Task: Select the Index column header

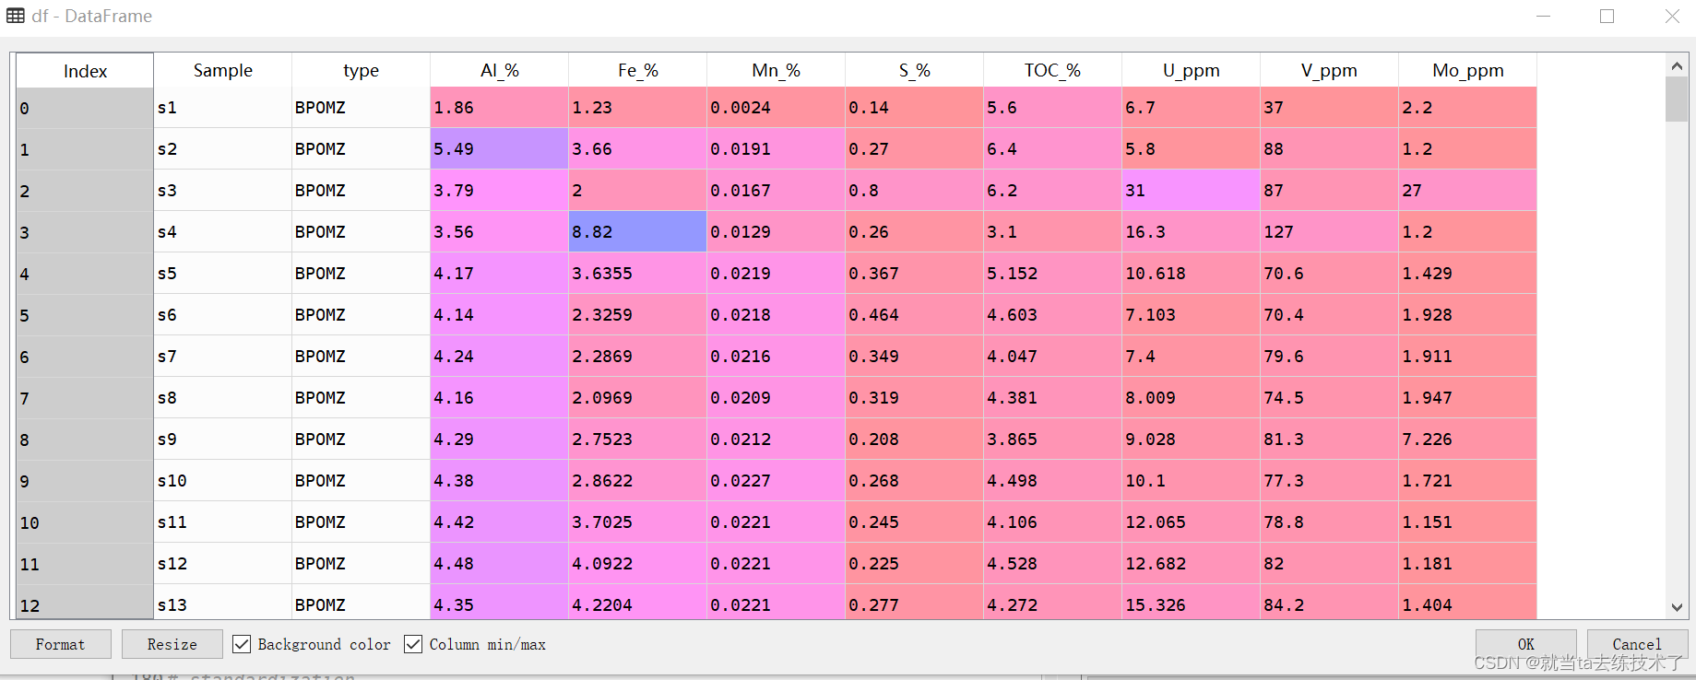Action: [x=85, y=71]
